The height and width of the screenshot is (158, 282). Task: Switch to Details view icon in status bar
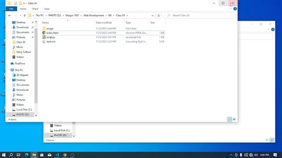click(230, 119)
